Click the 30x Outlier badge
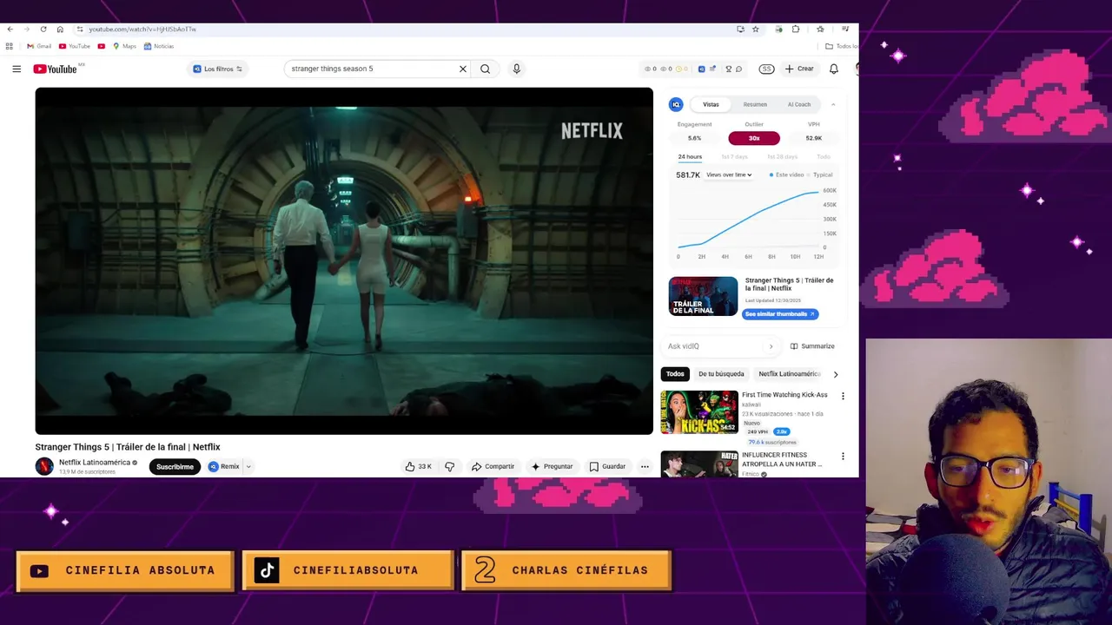 click(x=754, y=138)
